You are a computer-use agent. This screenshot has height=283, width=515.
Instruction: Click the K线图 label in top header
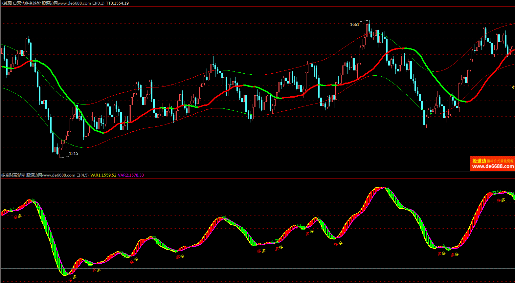point(7,3)
